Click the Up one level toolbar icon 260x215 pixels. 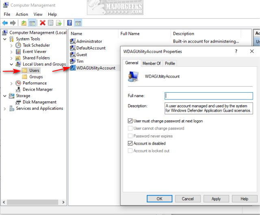pos(24,23)
